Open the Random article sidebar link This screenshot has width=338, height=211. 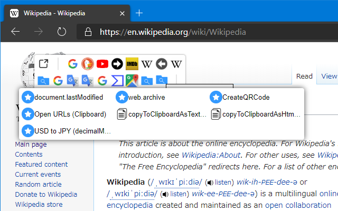click(38, 184)
